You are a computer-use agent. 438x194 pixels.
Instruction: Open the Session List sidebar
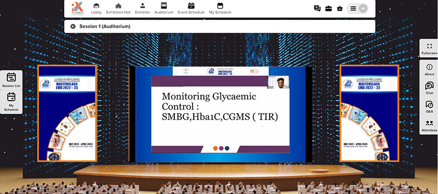pyautogui.click(x=11, y=80)
